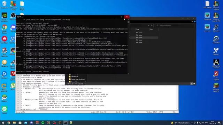Viewport: 223px width, 125px height.
Task: Open the server-icon image on desktop
Action: [x=207, y=28]
